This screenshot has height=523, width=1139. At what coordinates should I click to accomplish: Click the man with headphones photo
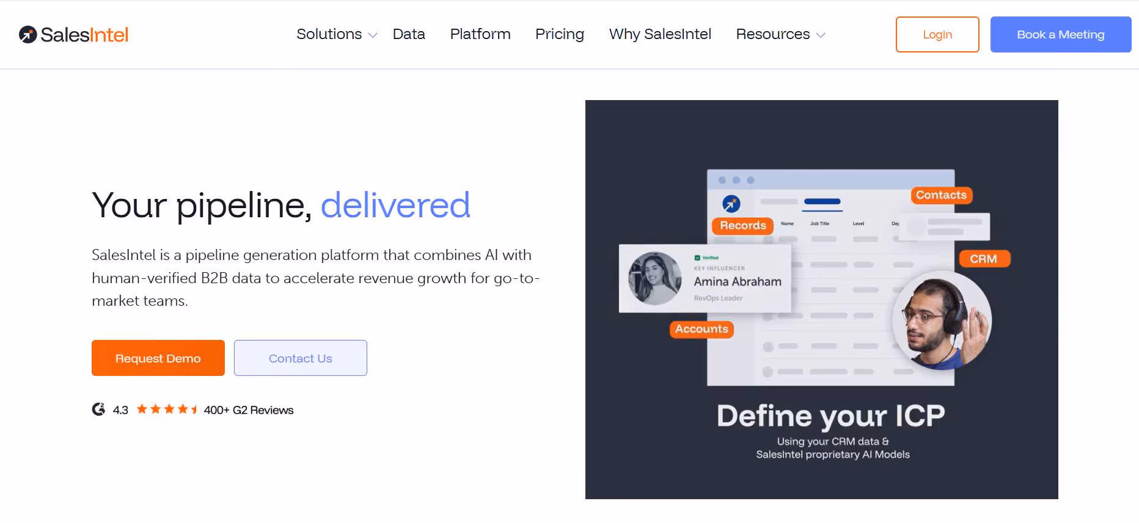(942, 320)
